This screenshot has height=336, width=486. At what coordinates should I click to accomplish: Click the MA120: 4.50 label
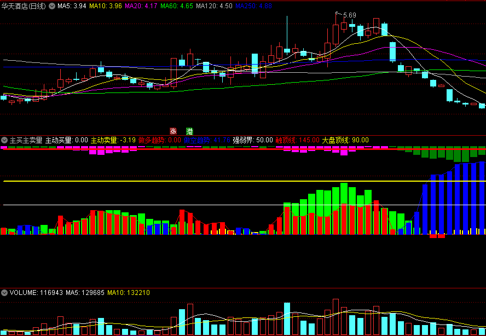[215, 6]
